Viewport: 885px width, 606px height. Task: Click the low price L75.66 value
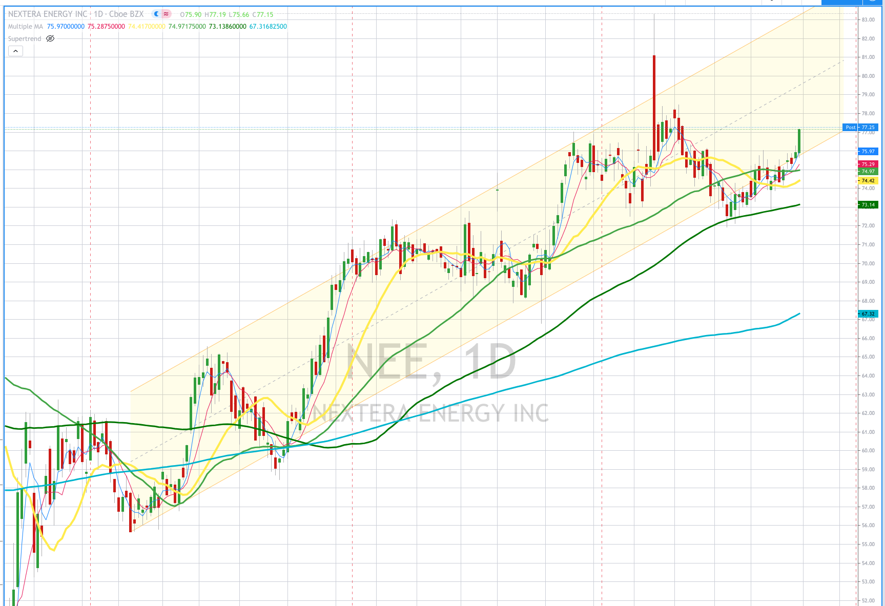[x=239, y=15]
